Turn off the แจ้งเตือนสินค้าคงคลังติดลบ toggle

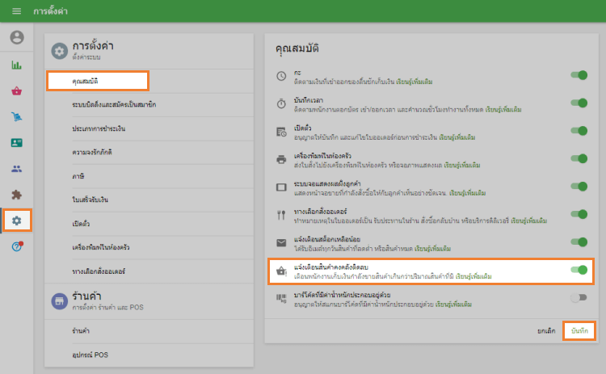coord(579,271)
